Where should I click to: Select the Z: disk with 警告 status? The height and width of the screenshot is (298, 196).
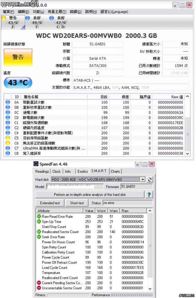13,22
